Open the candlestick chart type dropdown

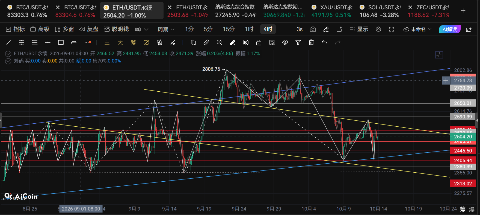pyautogui.click(x=142, y=29)
